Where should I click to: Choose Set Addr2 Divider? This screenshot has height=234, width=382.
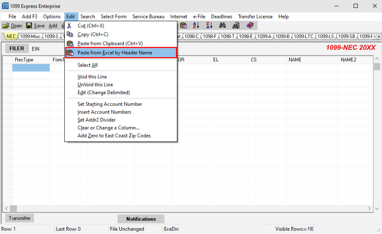(x=121, y=120)
